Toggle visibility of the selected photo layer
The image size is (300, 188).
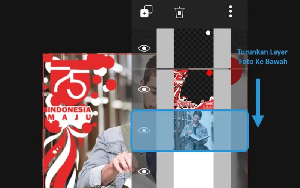coord(144,130)
